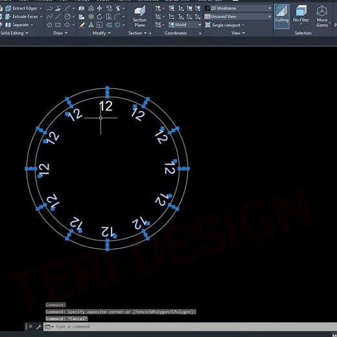Open the Separate dropdown arrow
The width and height of the screenshot is (337, 337).
[32, 25]
